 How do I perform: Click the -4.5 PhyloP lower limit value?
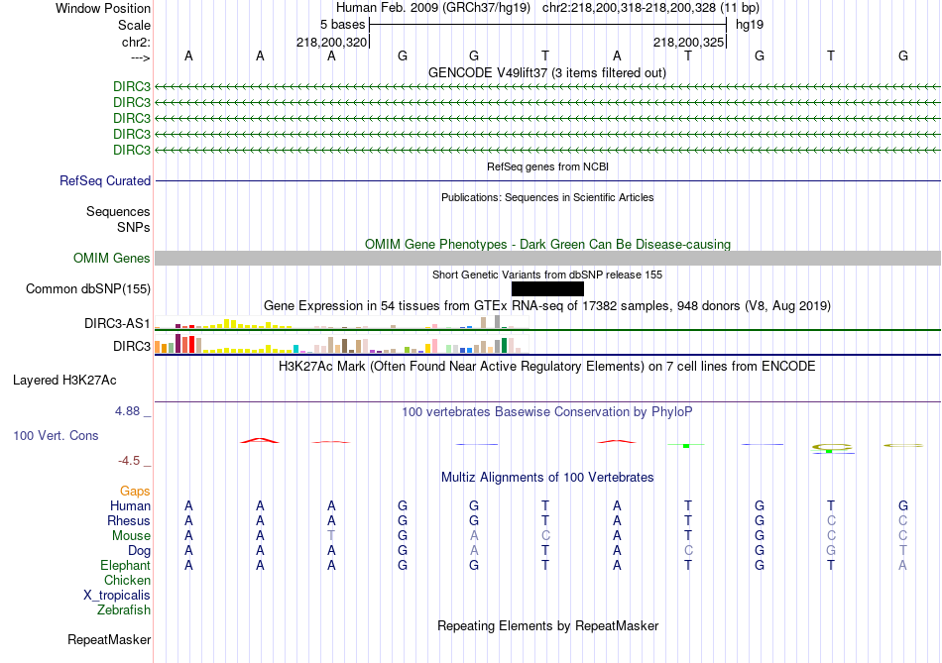pyautogui.click(x=129, y=461)
